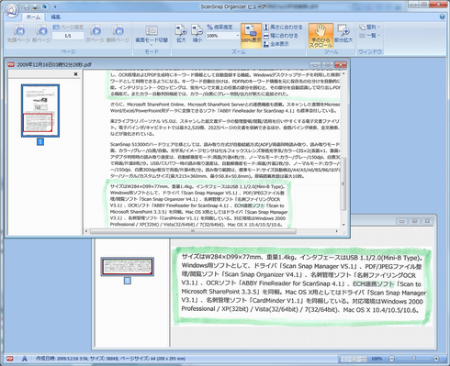Click vertical scrollbar up arrow in front window

tap(343, 73)
